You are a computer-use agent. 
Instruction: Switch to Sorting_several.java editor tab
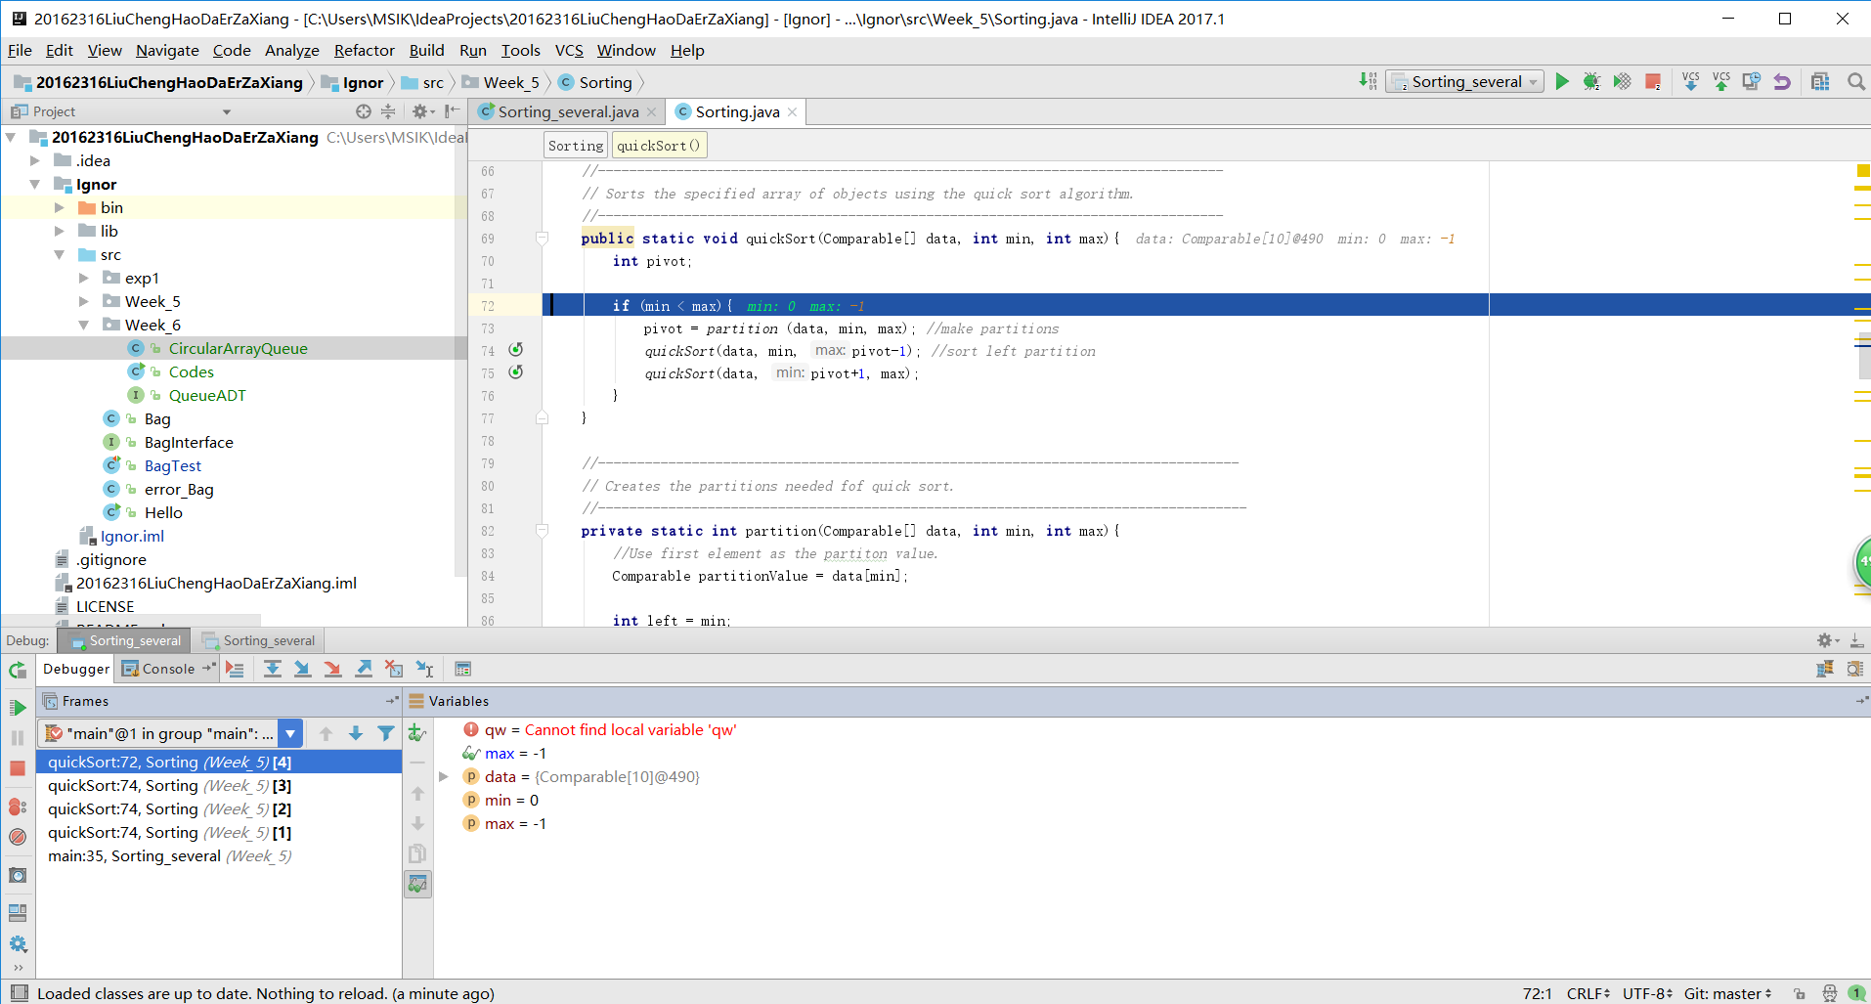(568, 111)
